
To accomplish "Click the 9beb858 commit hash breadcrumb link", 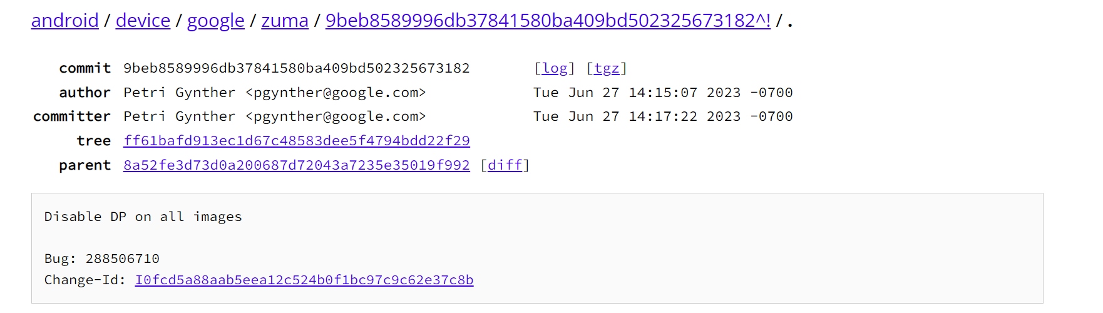I will [x=548, y=21].
